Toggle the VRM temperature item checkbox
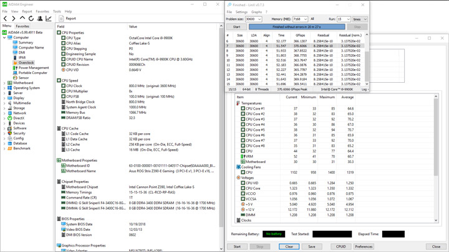The image size is (449, 252). tap(243, 156)
